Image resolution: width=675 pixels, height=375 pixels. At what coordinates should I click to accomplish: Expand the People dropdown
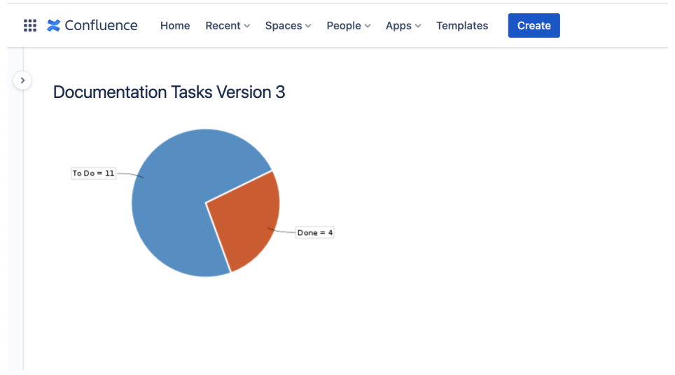pyautogui.click(x=348, y=26)
